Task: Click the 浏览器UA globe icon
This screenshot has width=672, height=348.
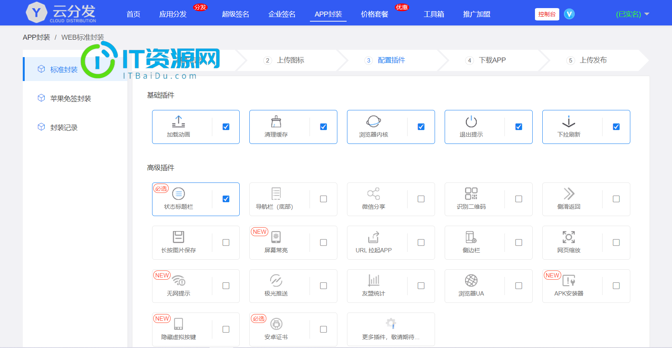Action: coord(471,280)
